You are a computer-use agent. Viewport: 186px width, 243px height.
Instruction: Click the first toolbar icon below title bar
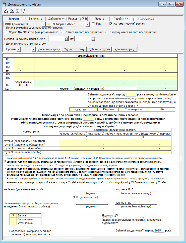(6, 11)
